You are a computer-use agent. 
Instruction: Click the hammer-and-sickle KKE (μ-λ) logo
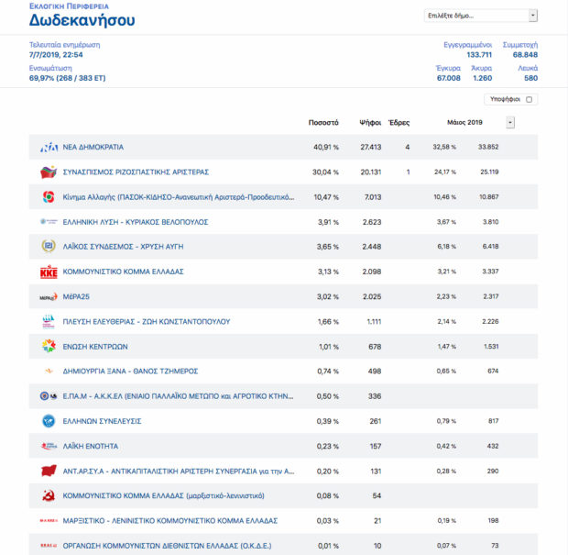(x=49, y=496)
